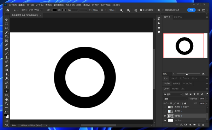Create new adjustment layer icon
Screen dimensions: 212x130
click(x=190, y=125)
